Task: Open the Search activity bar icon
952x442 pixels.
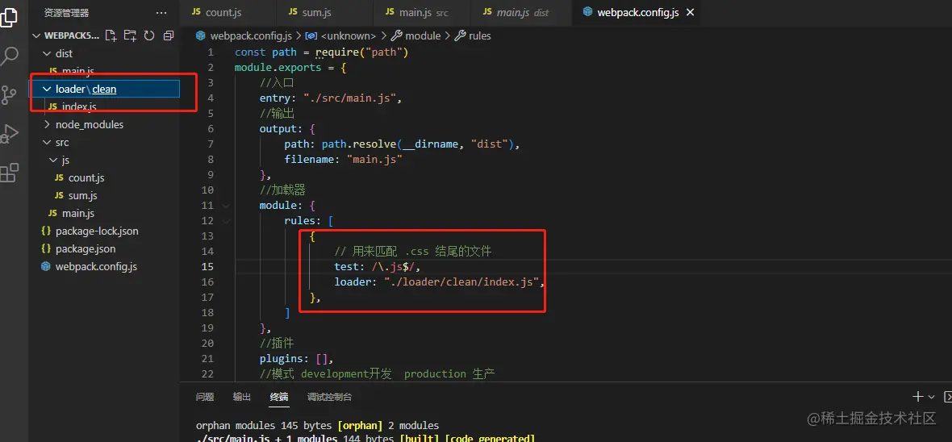Action: (x=10, y=56)
